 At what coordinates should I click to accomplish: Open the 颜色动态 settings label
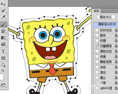click(106, 51)
